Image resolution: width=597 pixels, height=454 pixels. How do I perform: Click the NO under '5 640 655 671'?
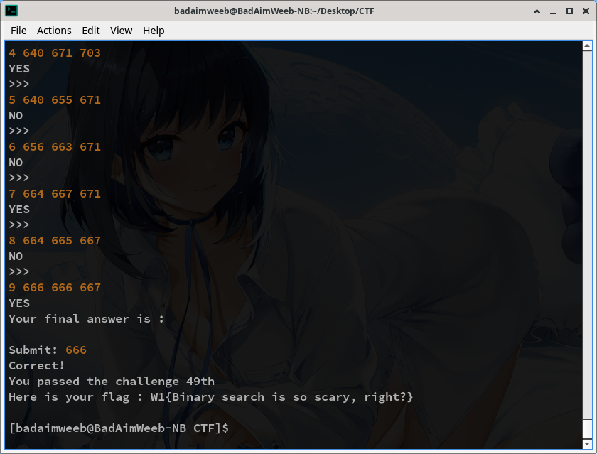[16, 115]
